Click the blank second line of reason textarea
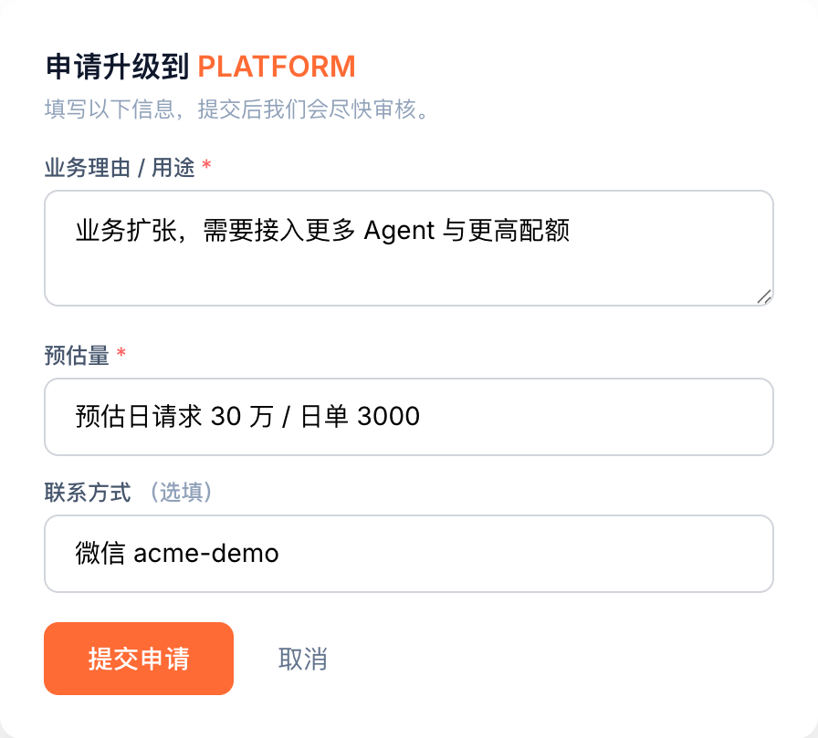The height and width of the screenshot is (738, 818). pos(408,265)
